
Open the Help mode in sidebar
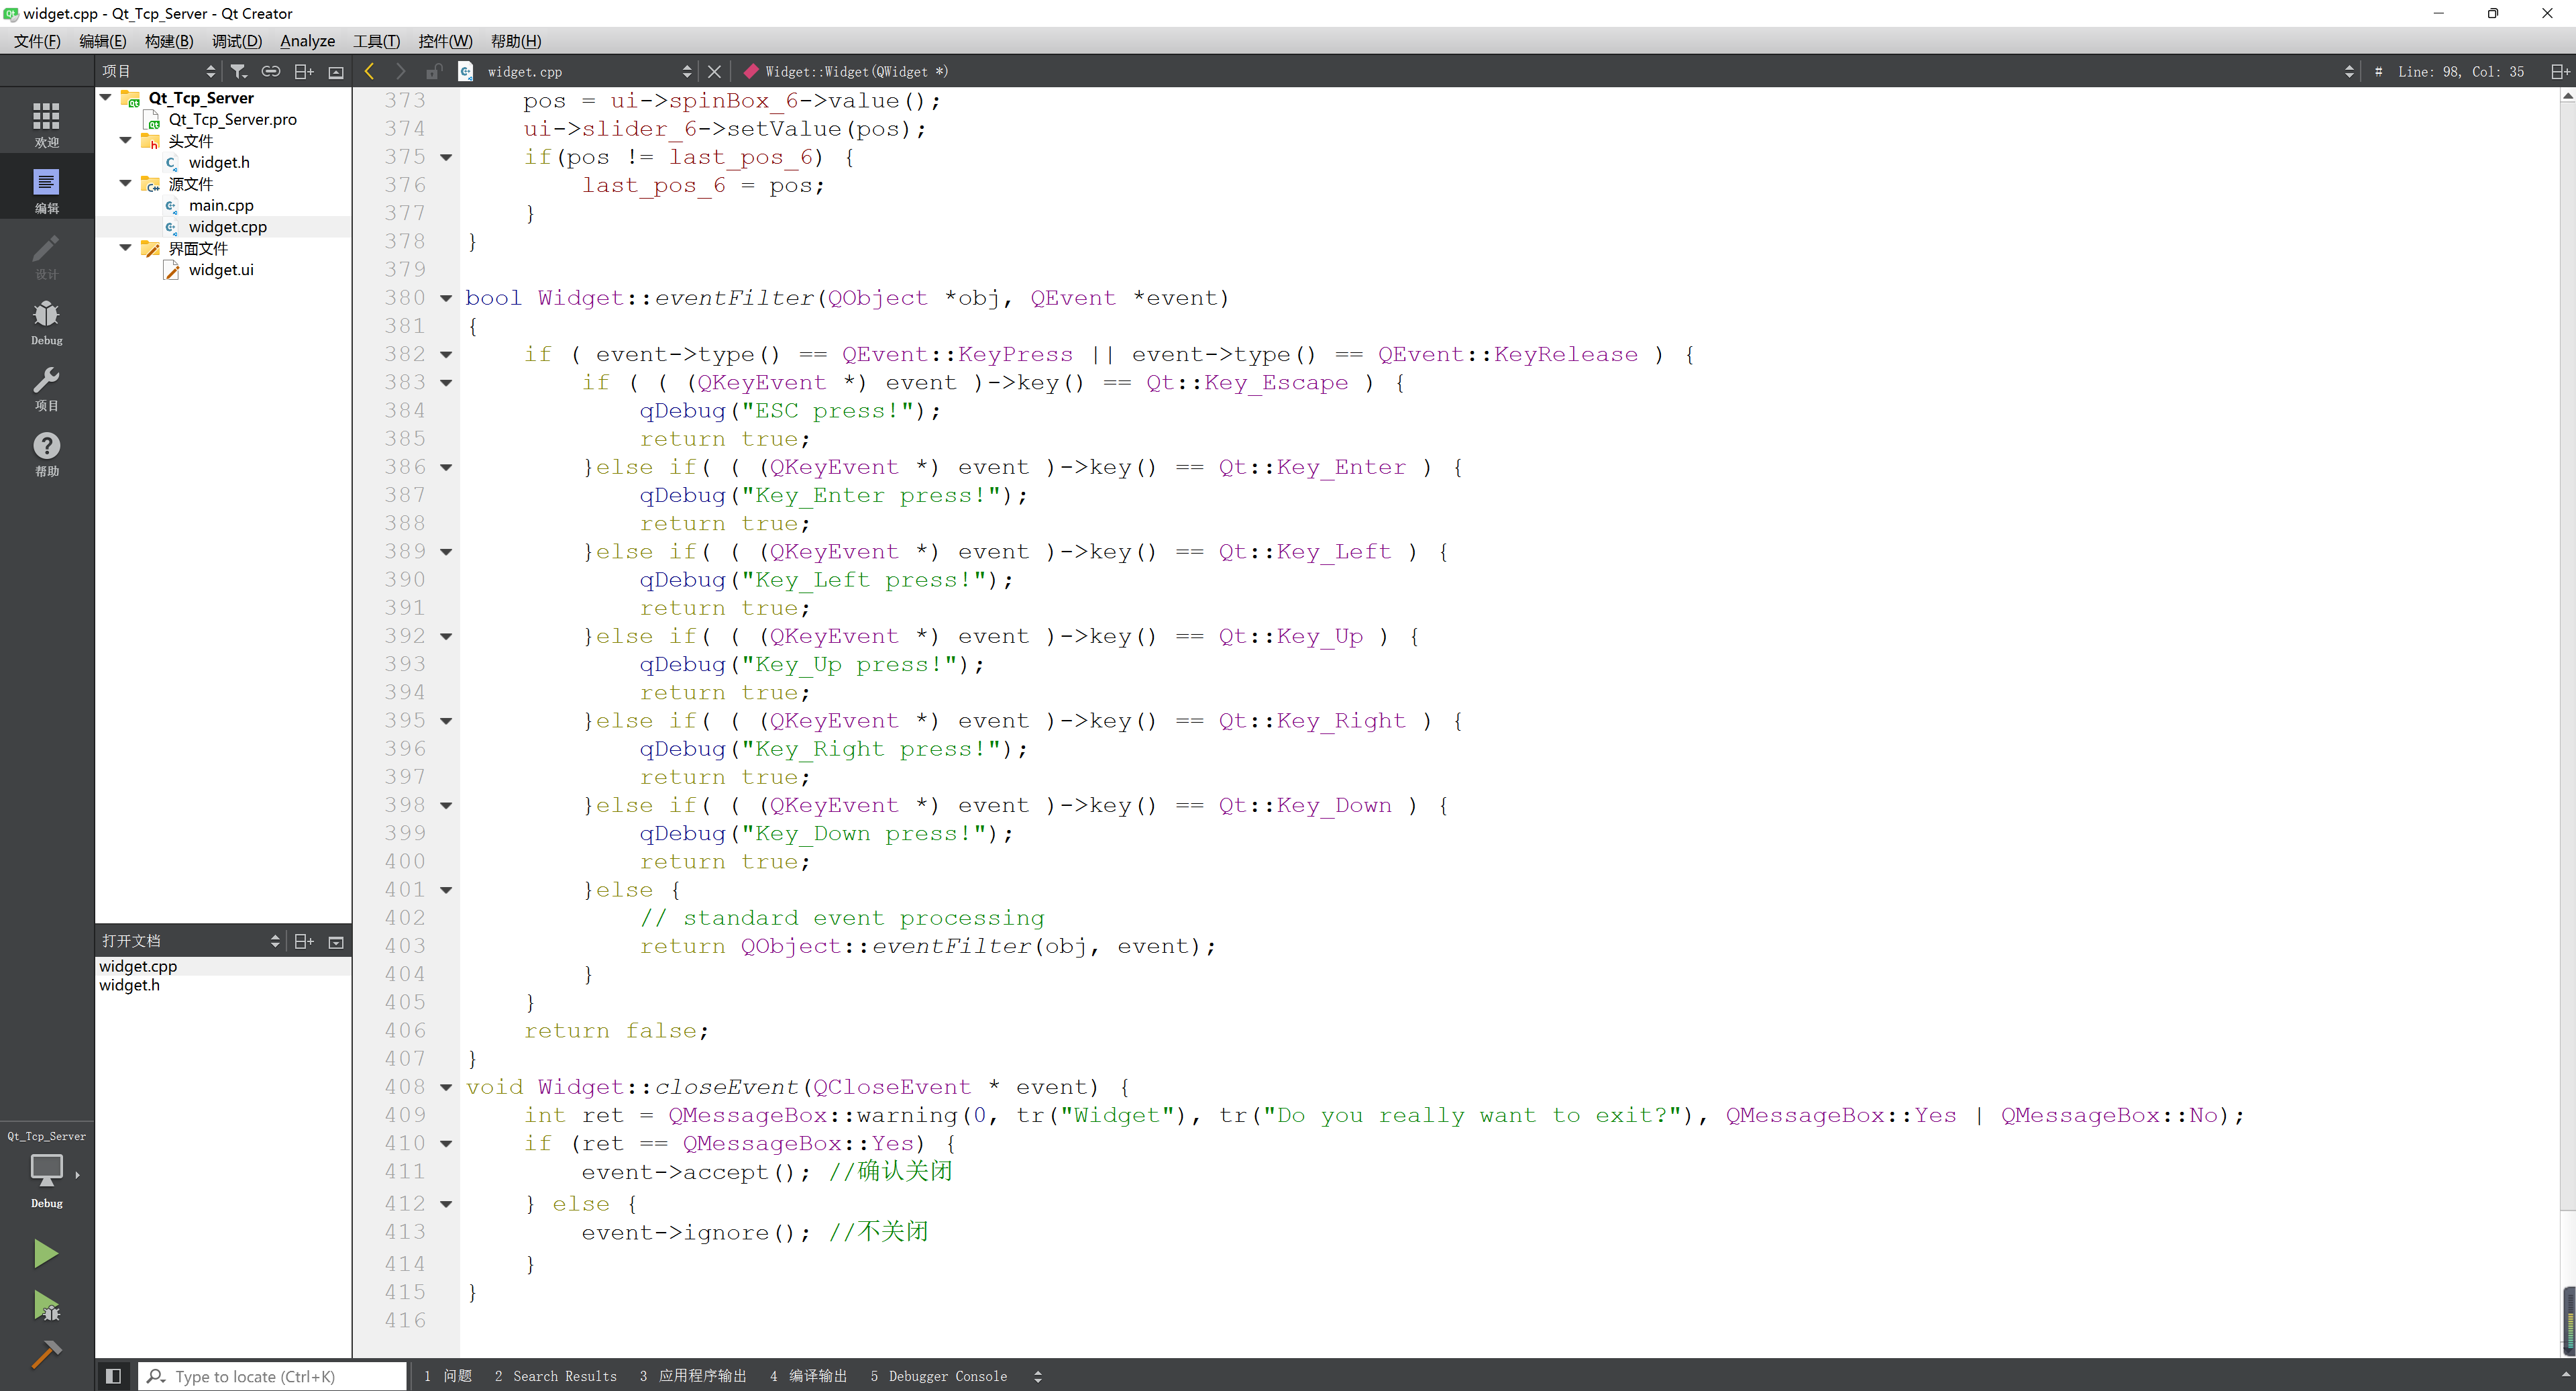(x=46, y=453)
